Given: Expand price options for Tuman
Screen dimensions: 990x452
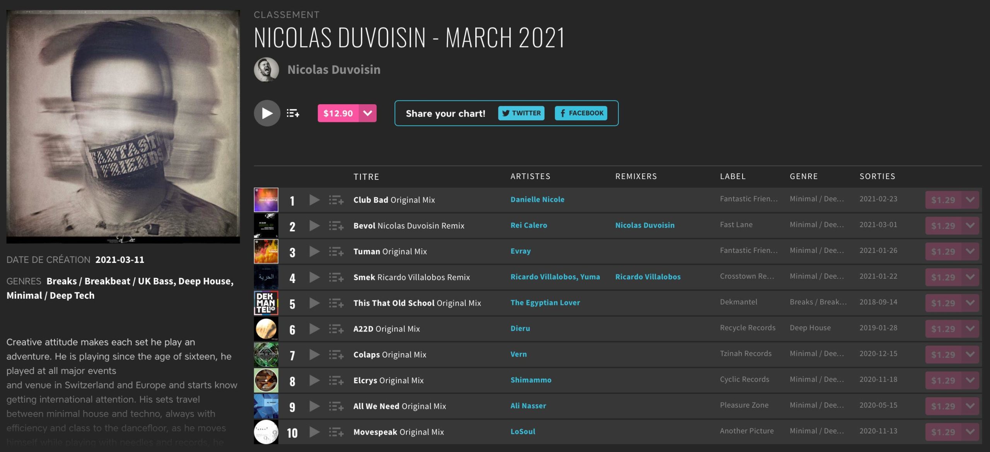Looking at the screenshot, I should coord(970,252).
